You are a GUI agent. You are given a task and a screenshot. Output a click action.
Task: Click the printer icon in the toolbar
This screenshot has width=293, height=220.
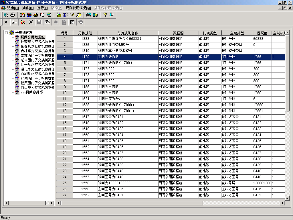(13, 15)
